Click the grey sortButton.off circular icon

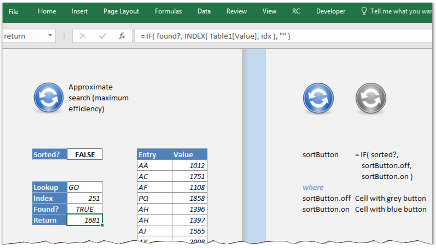[371, 98]
